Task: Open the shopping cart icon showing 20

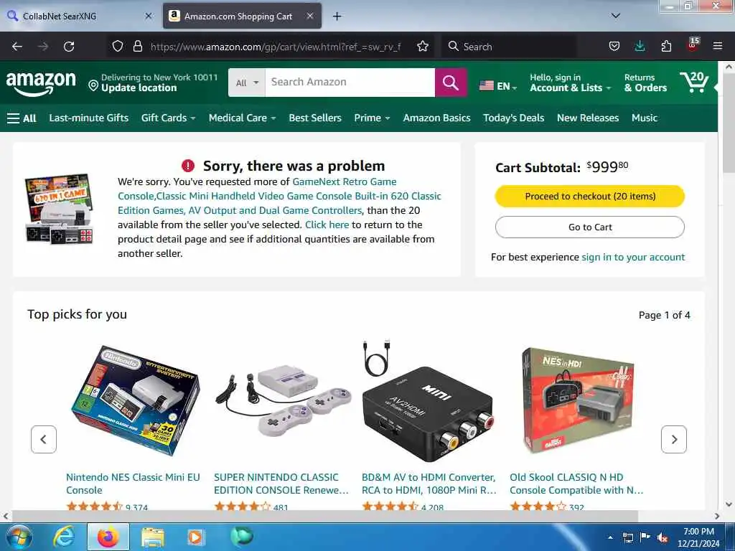Action: [694, 82]
